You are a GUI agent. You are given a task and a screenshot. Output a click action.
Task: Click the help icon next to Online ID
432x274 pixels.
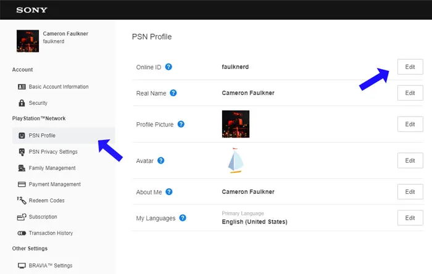tap(168, 67)
